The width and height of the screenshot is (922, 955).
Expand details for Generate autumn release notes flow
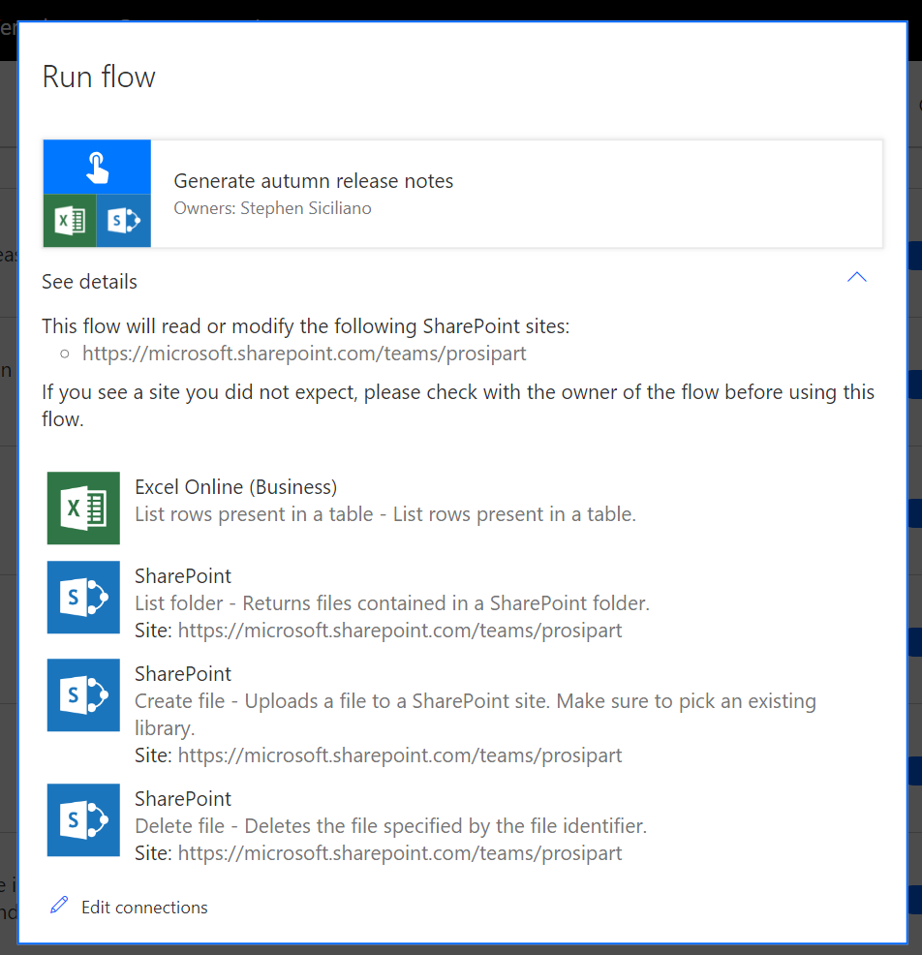(89, 281)
